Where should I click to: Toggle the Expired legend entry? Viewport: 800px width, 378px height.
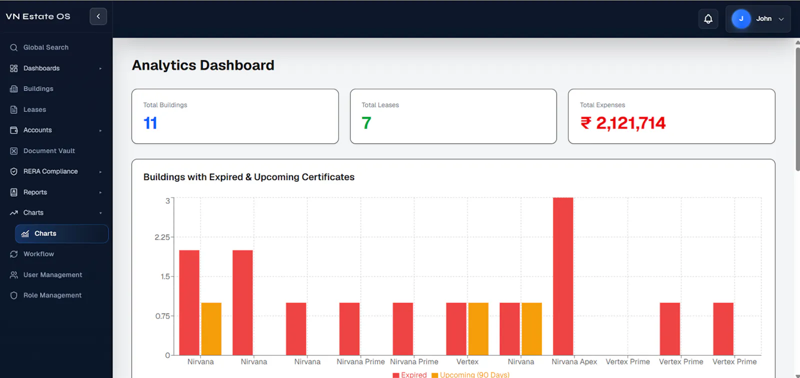click(x=410, y=374)
